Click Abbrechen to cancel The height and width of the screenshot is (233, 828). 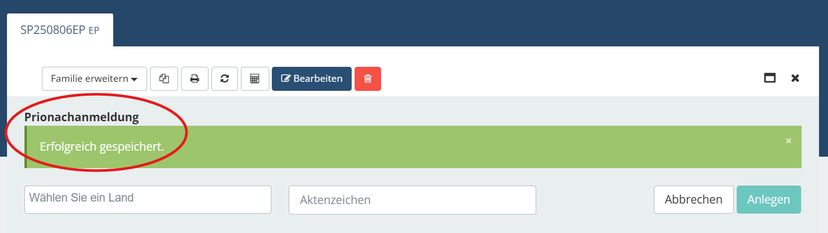click(693, 200)
